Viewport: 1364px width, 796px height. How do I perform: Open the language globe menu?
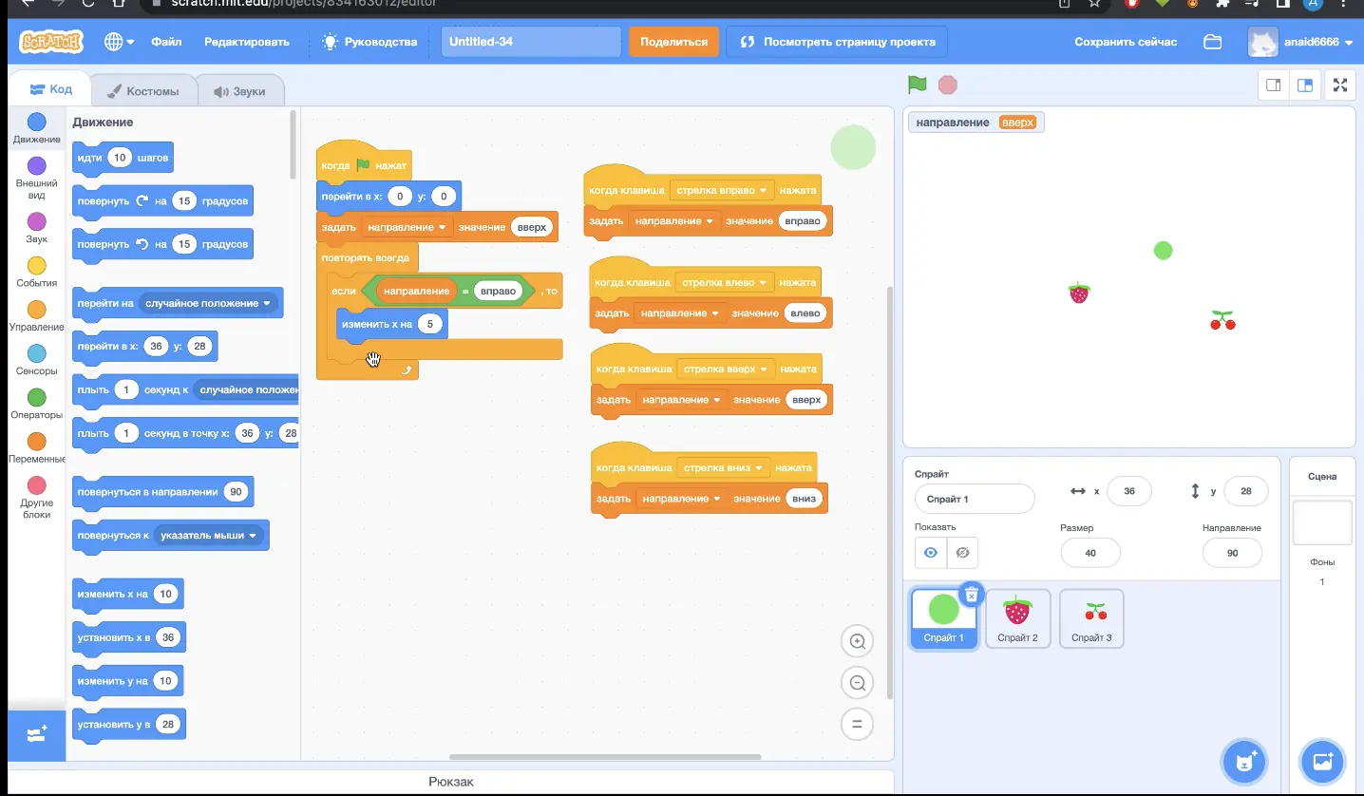[119, 42]
